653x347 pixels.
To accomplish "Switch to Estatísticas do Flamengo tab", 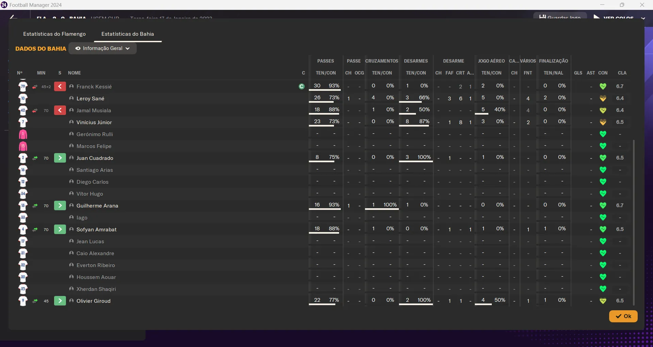I will coord(54,34).
